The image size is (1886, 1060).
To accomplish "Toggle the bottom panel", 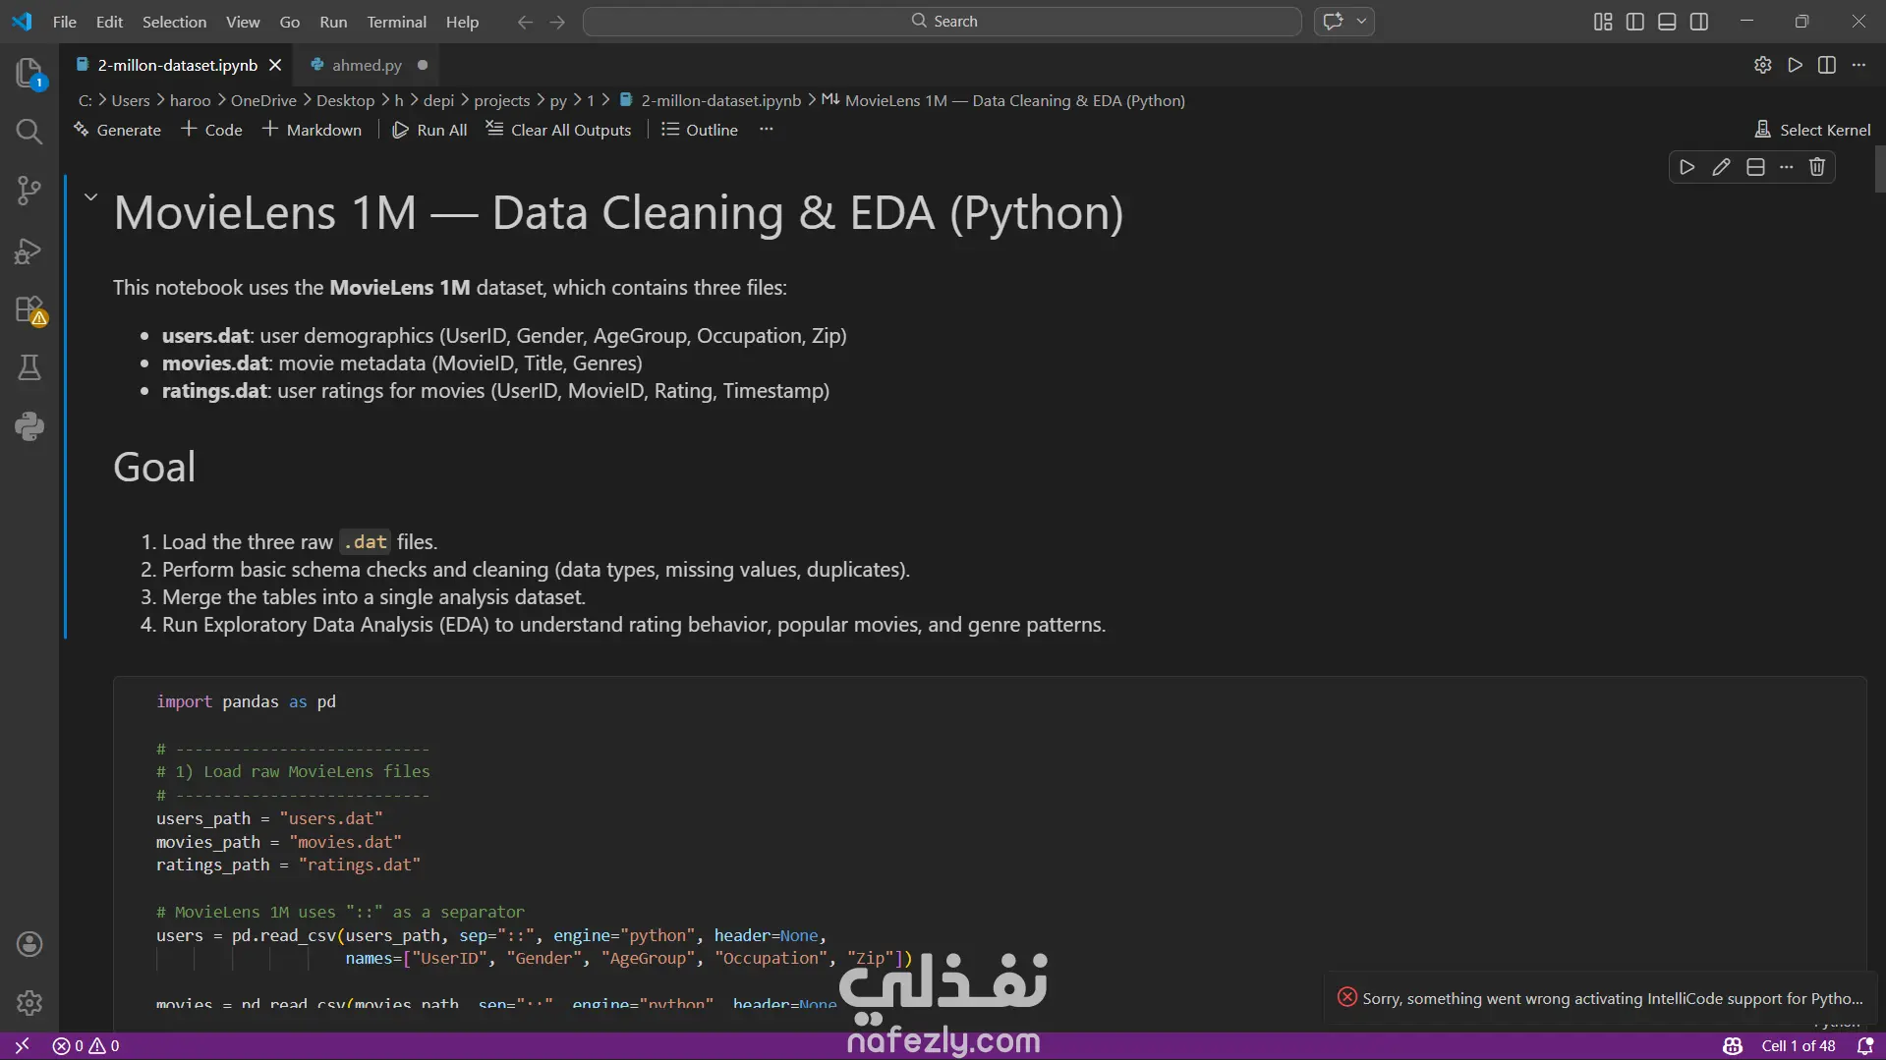I will tap(1667, 22).
